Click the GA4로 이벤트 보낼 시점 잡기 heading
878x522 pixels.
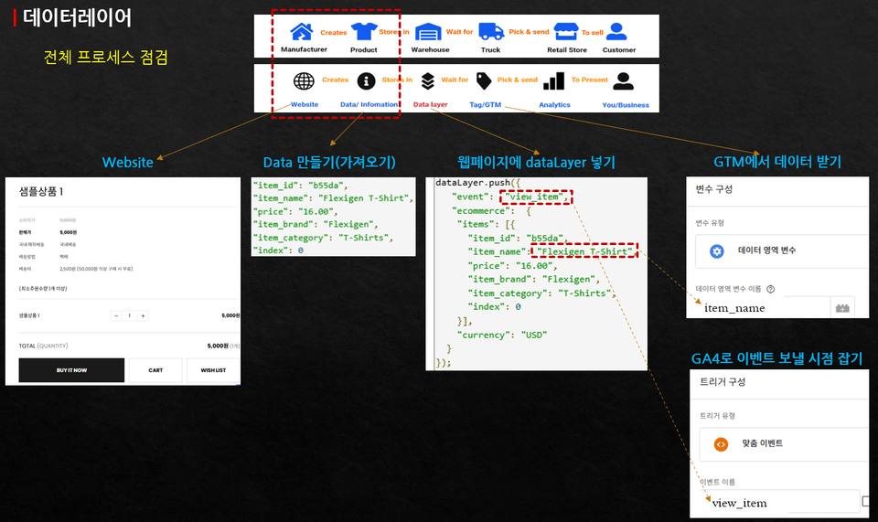(776, 358)
